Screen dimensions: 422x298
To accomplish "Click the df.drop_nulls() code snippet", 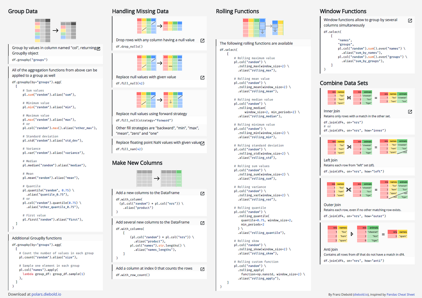I will point(129,46).
